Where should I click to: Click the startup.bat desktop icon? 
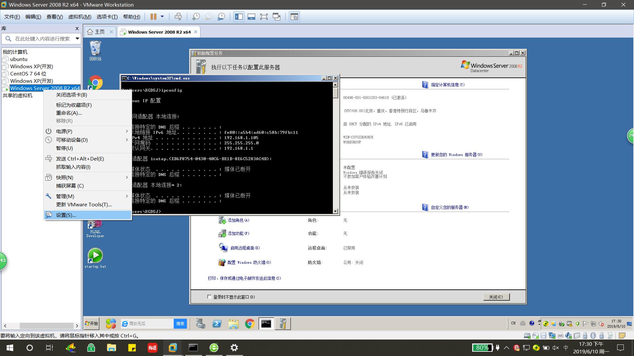[95, 258]
